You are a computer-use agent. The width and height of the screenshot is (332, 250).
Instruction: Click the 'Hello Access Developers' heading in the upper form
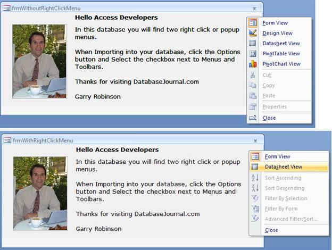click(117, 18)
